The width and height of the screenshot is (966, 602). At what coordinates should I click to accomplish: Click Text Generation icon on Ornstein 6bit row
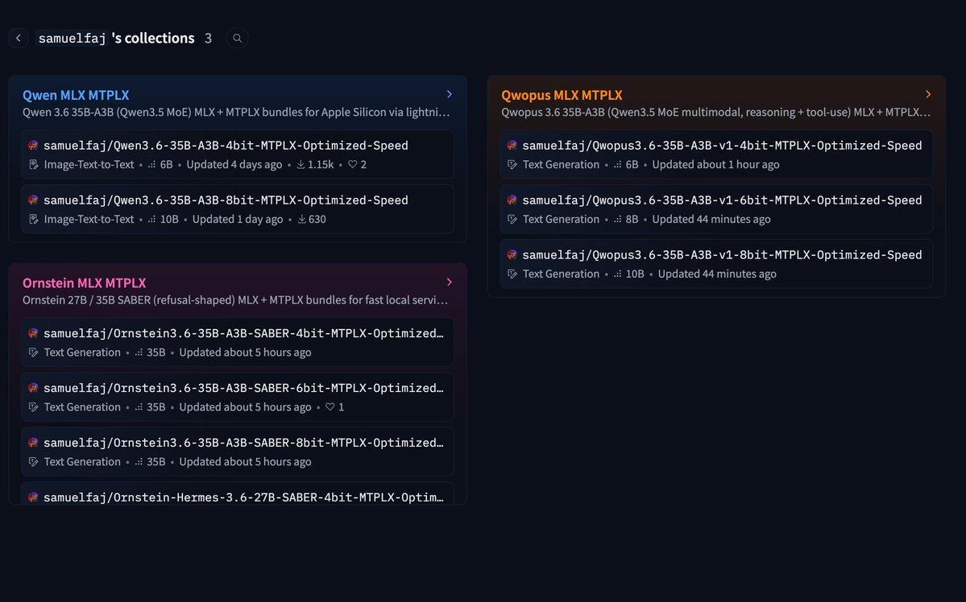(x=34, y=407)
